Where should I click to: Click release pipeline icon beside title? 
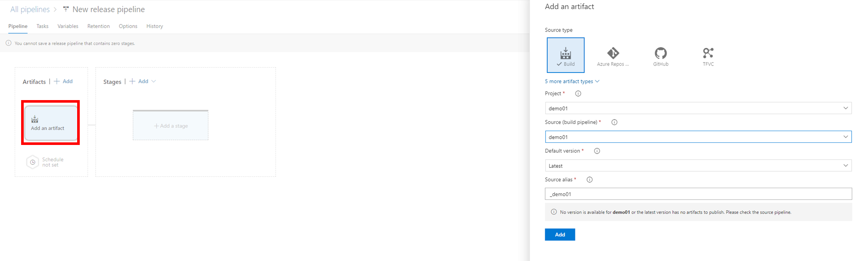66,9
